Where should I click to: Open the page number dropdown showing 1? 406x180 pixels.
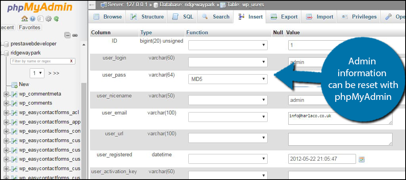pyautogui.click(x=37, y=73)
